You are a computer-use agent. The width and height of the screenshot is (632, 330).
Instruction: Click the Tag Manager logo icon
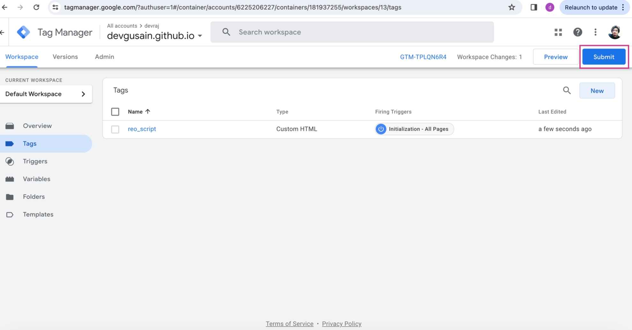(x=23, y=32)
